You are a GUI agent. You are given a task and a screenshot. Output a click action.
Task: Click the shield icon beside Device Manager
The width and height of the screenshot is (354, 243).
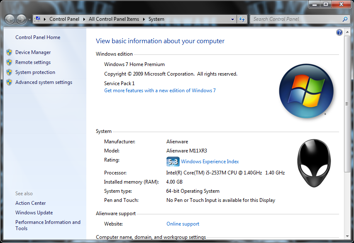(x=9, y=52)
